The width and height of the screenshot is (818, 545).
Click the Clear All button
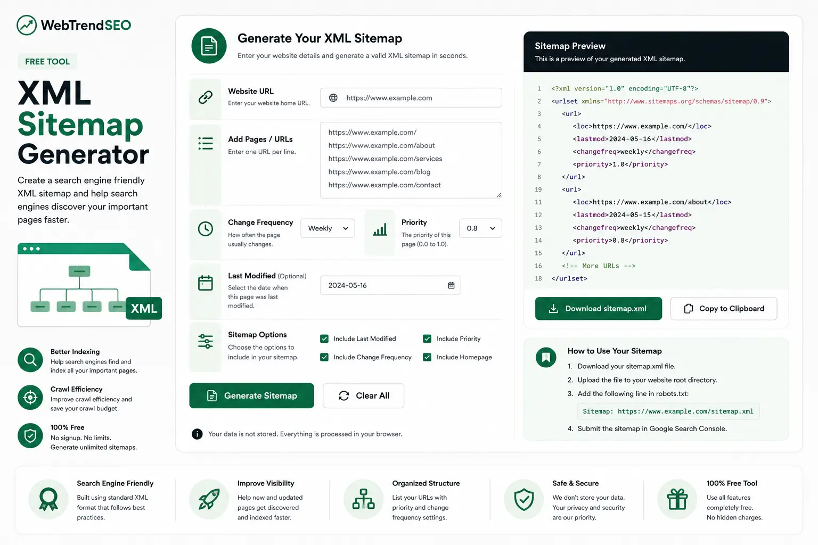click(364, 395)
